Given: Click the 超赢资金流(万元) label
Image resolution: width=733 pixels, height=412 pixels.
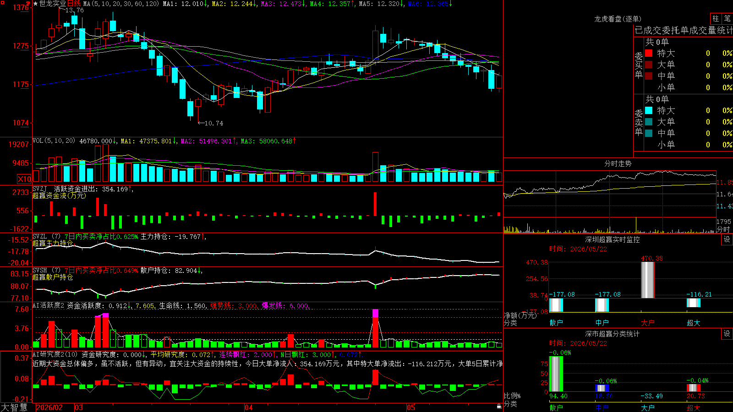Looking at the screenshot, I should tap(59, 195).
